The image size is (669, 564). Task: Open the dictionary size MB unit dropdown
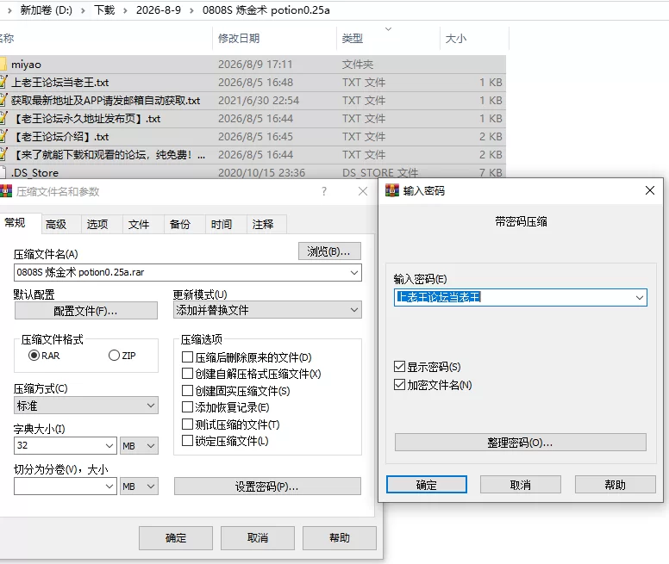pyautogui.click(x=139, y=445)
